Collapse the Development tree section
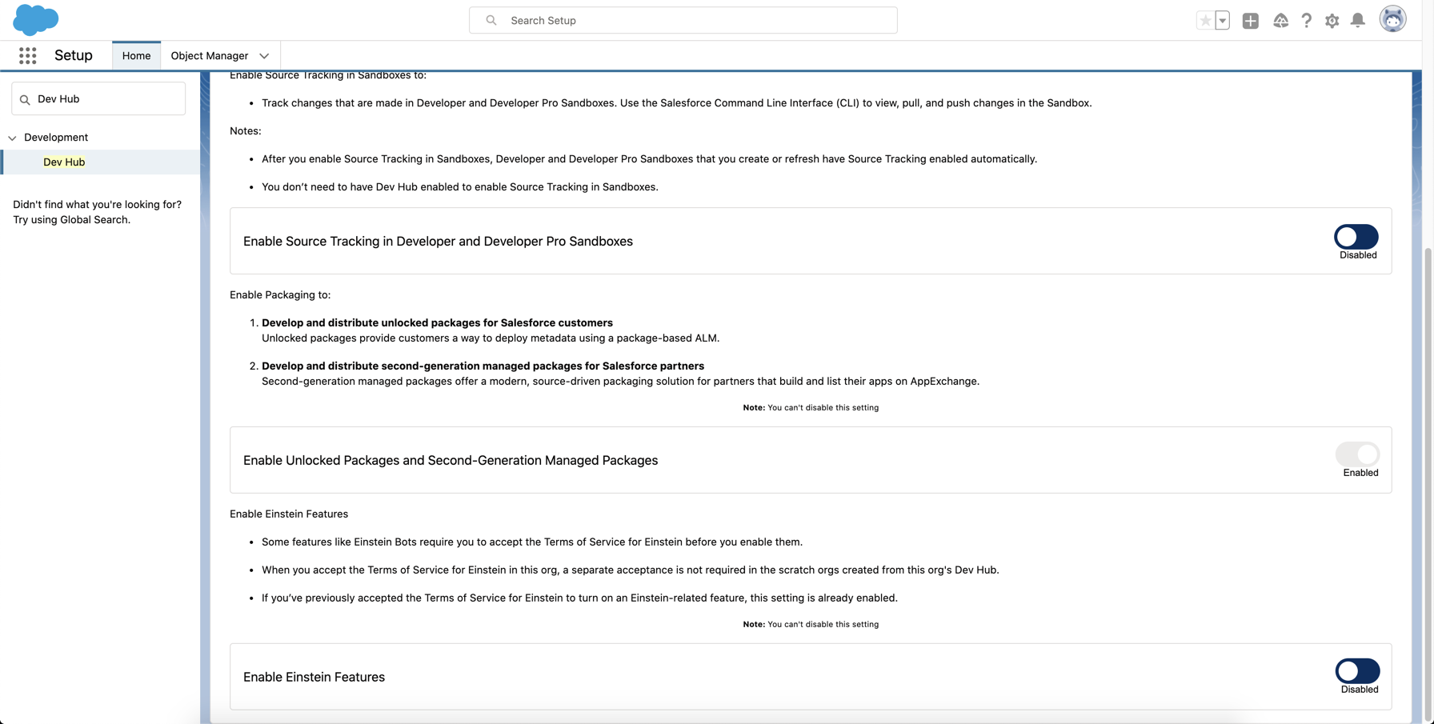Screen dimensions: 1434x724 click(12, 138)
